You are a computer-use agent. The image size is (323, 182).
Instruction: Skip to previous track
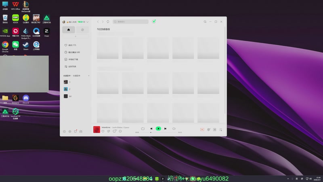tap(151, 129)
